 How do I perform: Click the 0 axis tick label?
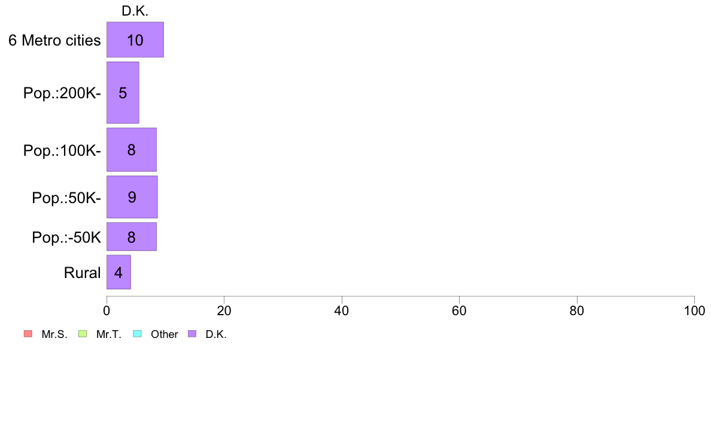107,310
